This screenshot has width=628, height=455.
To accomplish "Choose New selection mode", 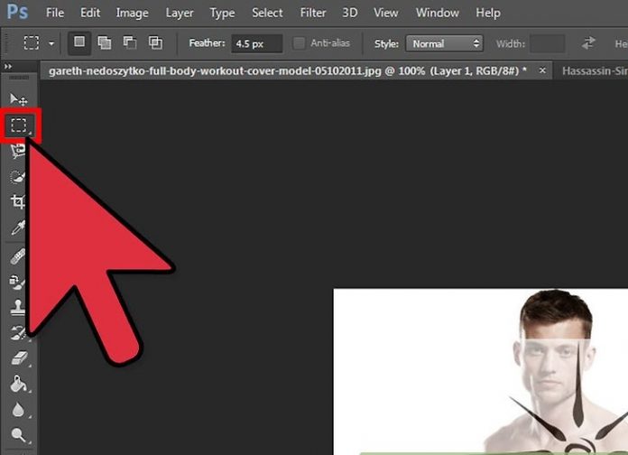I will pyautogui.click(x=80, y=43).
